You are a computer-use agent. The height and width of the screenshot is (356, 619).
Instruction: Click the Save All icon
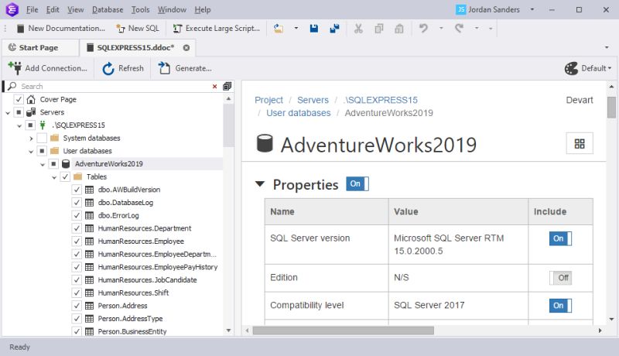pyautogui.click(x=334, y=29)
